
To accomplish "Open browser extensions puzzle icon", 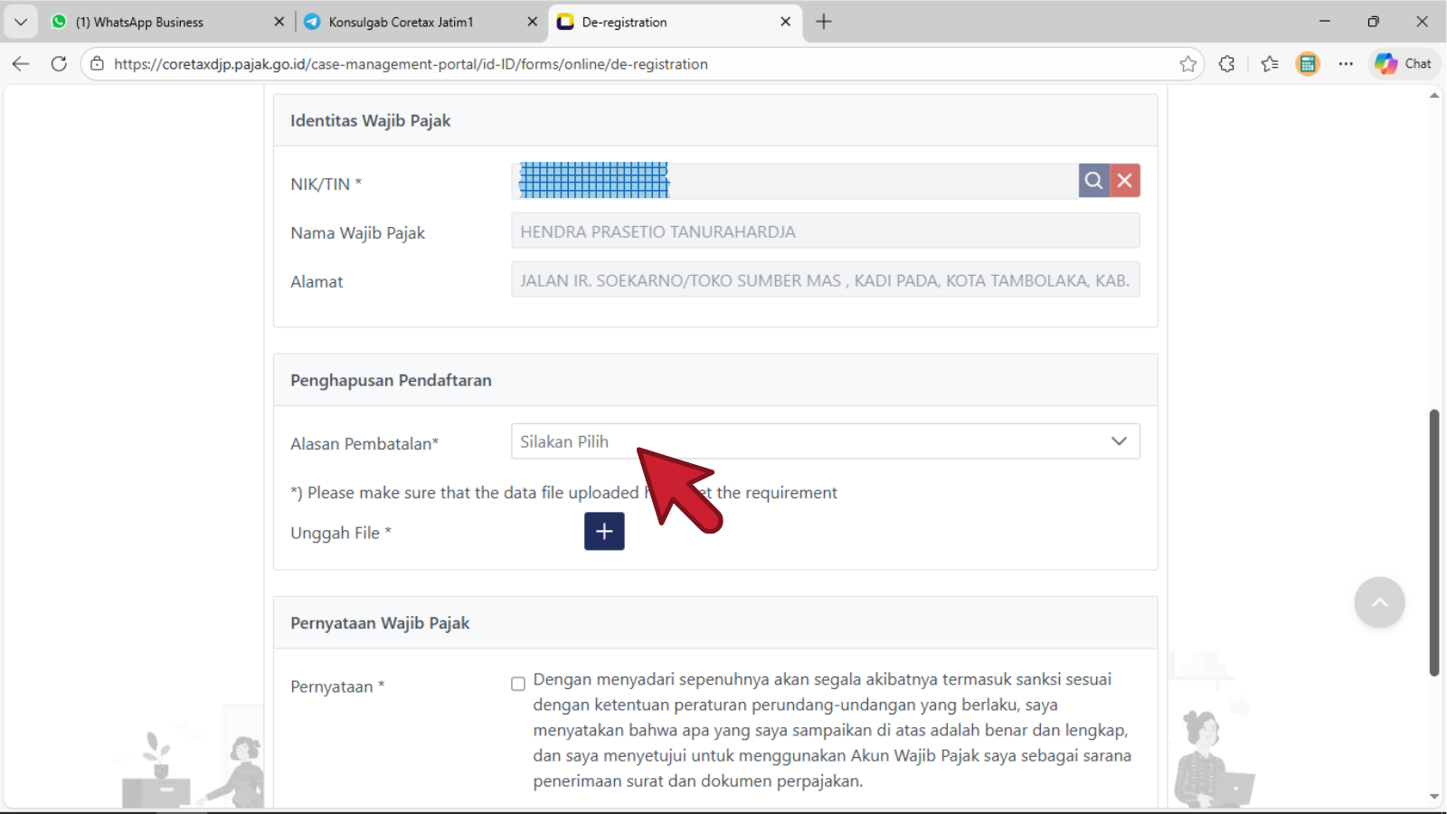I will click(1227, 64).
